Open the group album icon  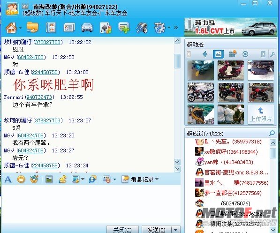click(x=51, y=28)
